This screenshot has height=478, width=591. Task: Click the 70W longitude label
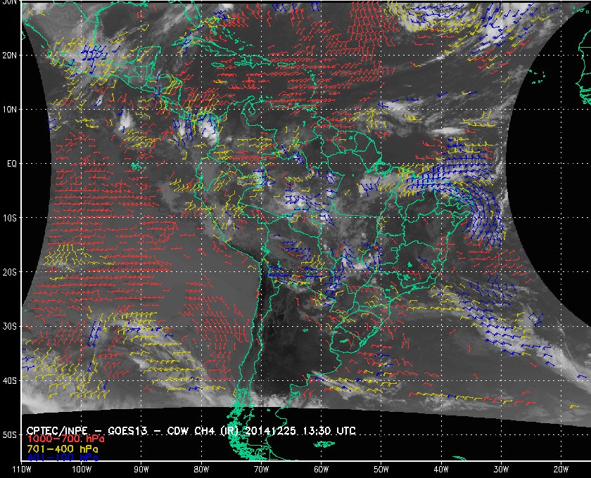(x=261, y=470)
